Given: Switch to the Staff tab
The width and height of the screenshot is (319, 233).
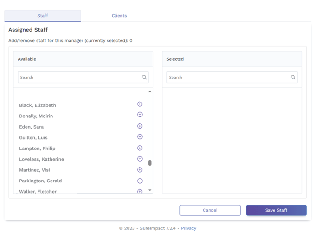Looking at the screenshot, I should tap(43, 16).
